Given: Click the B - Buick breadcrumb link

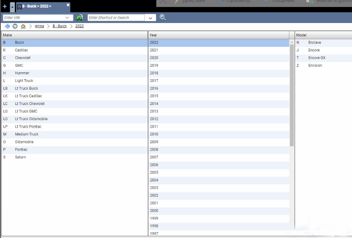Looking at the screenshot, I should tap(60, 26).
